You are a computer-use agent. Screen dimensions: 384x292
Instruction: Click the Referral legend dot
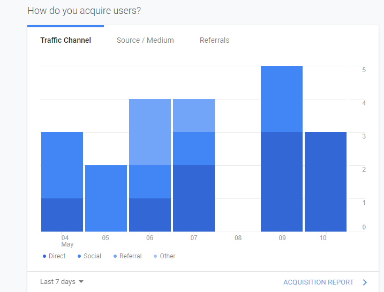click(115, 256)
